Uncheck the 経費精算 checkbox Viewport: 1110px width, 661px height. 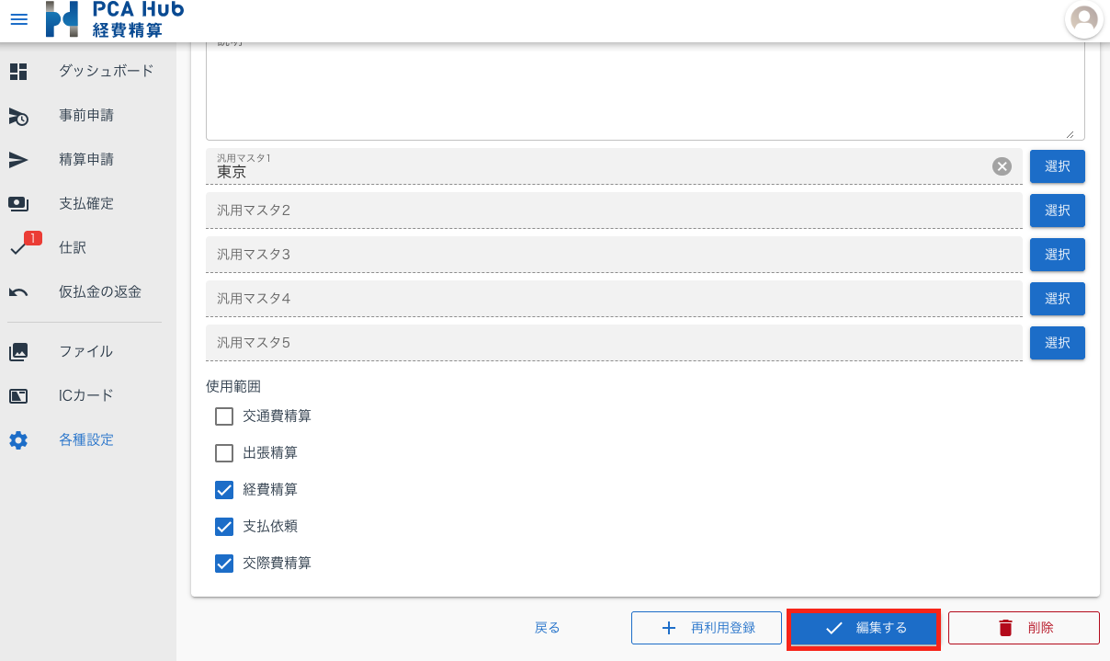(x=224, y=490)
